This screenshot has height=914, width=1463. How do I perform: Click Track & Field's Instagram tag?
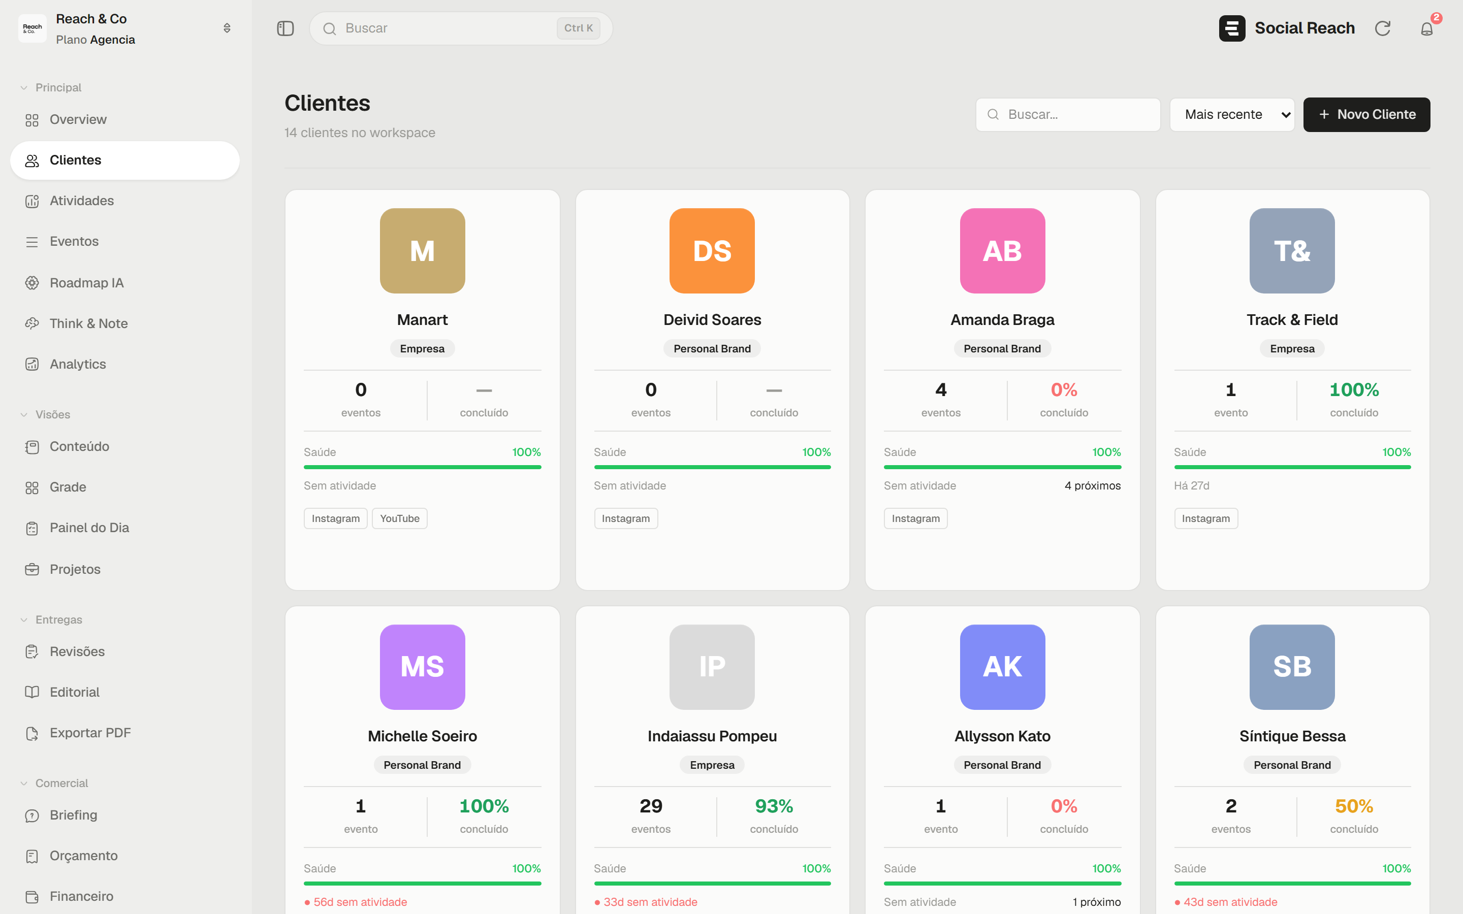(x=1206, y=518)
